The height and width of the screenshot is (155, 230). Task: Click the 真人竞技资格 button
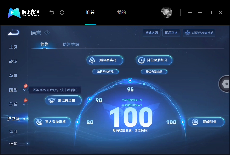tap(52, 122)
